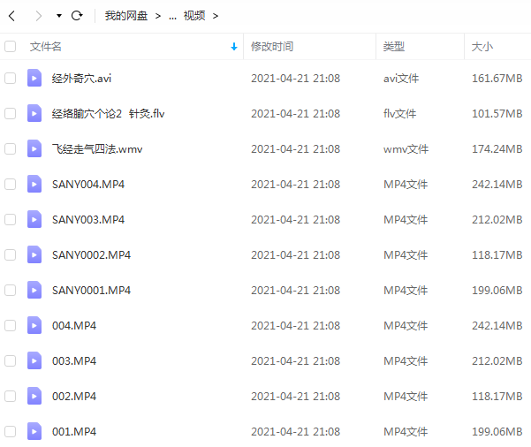This screenshot has width=531, height=447.
Task: Open the navigation history dropdown arrow
Action: click(59, 16)
